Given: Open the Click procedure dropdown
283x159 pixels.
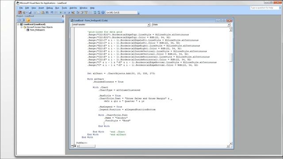Looking at the screenshot, I should (x=229, y=25).
